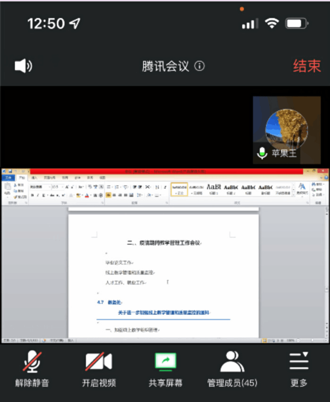Image resolution: width=330 pixels, height=402 pixels.
Task: Click the green microphone icon beside 苹果王
Action: click(x=261, y=154)
